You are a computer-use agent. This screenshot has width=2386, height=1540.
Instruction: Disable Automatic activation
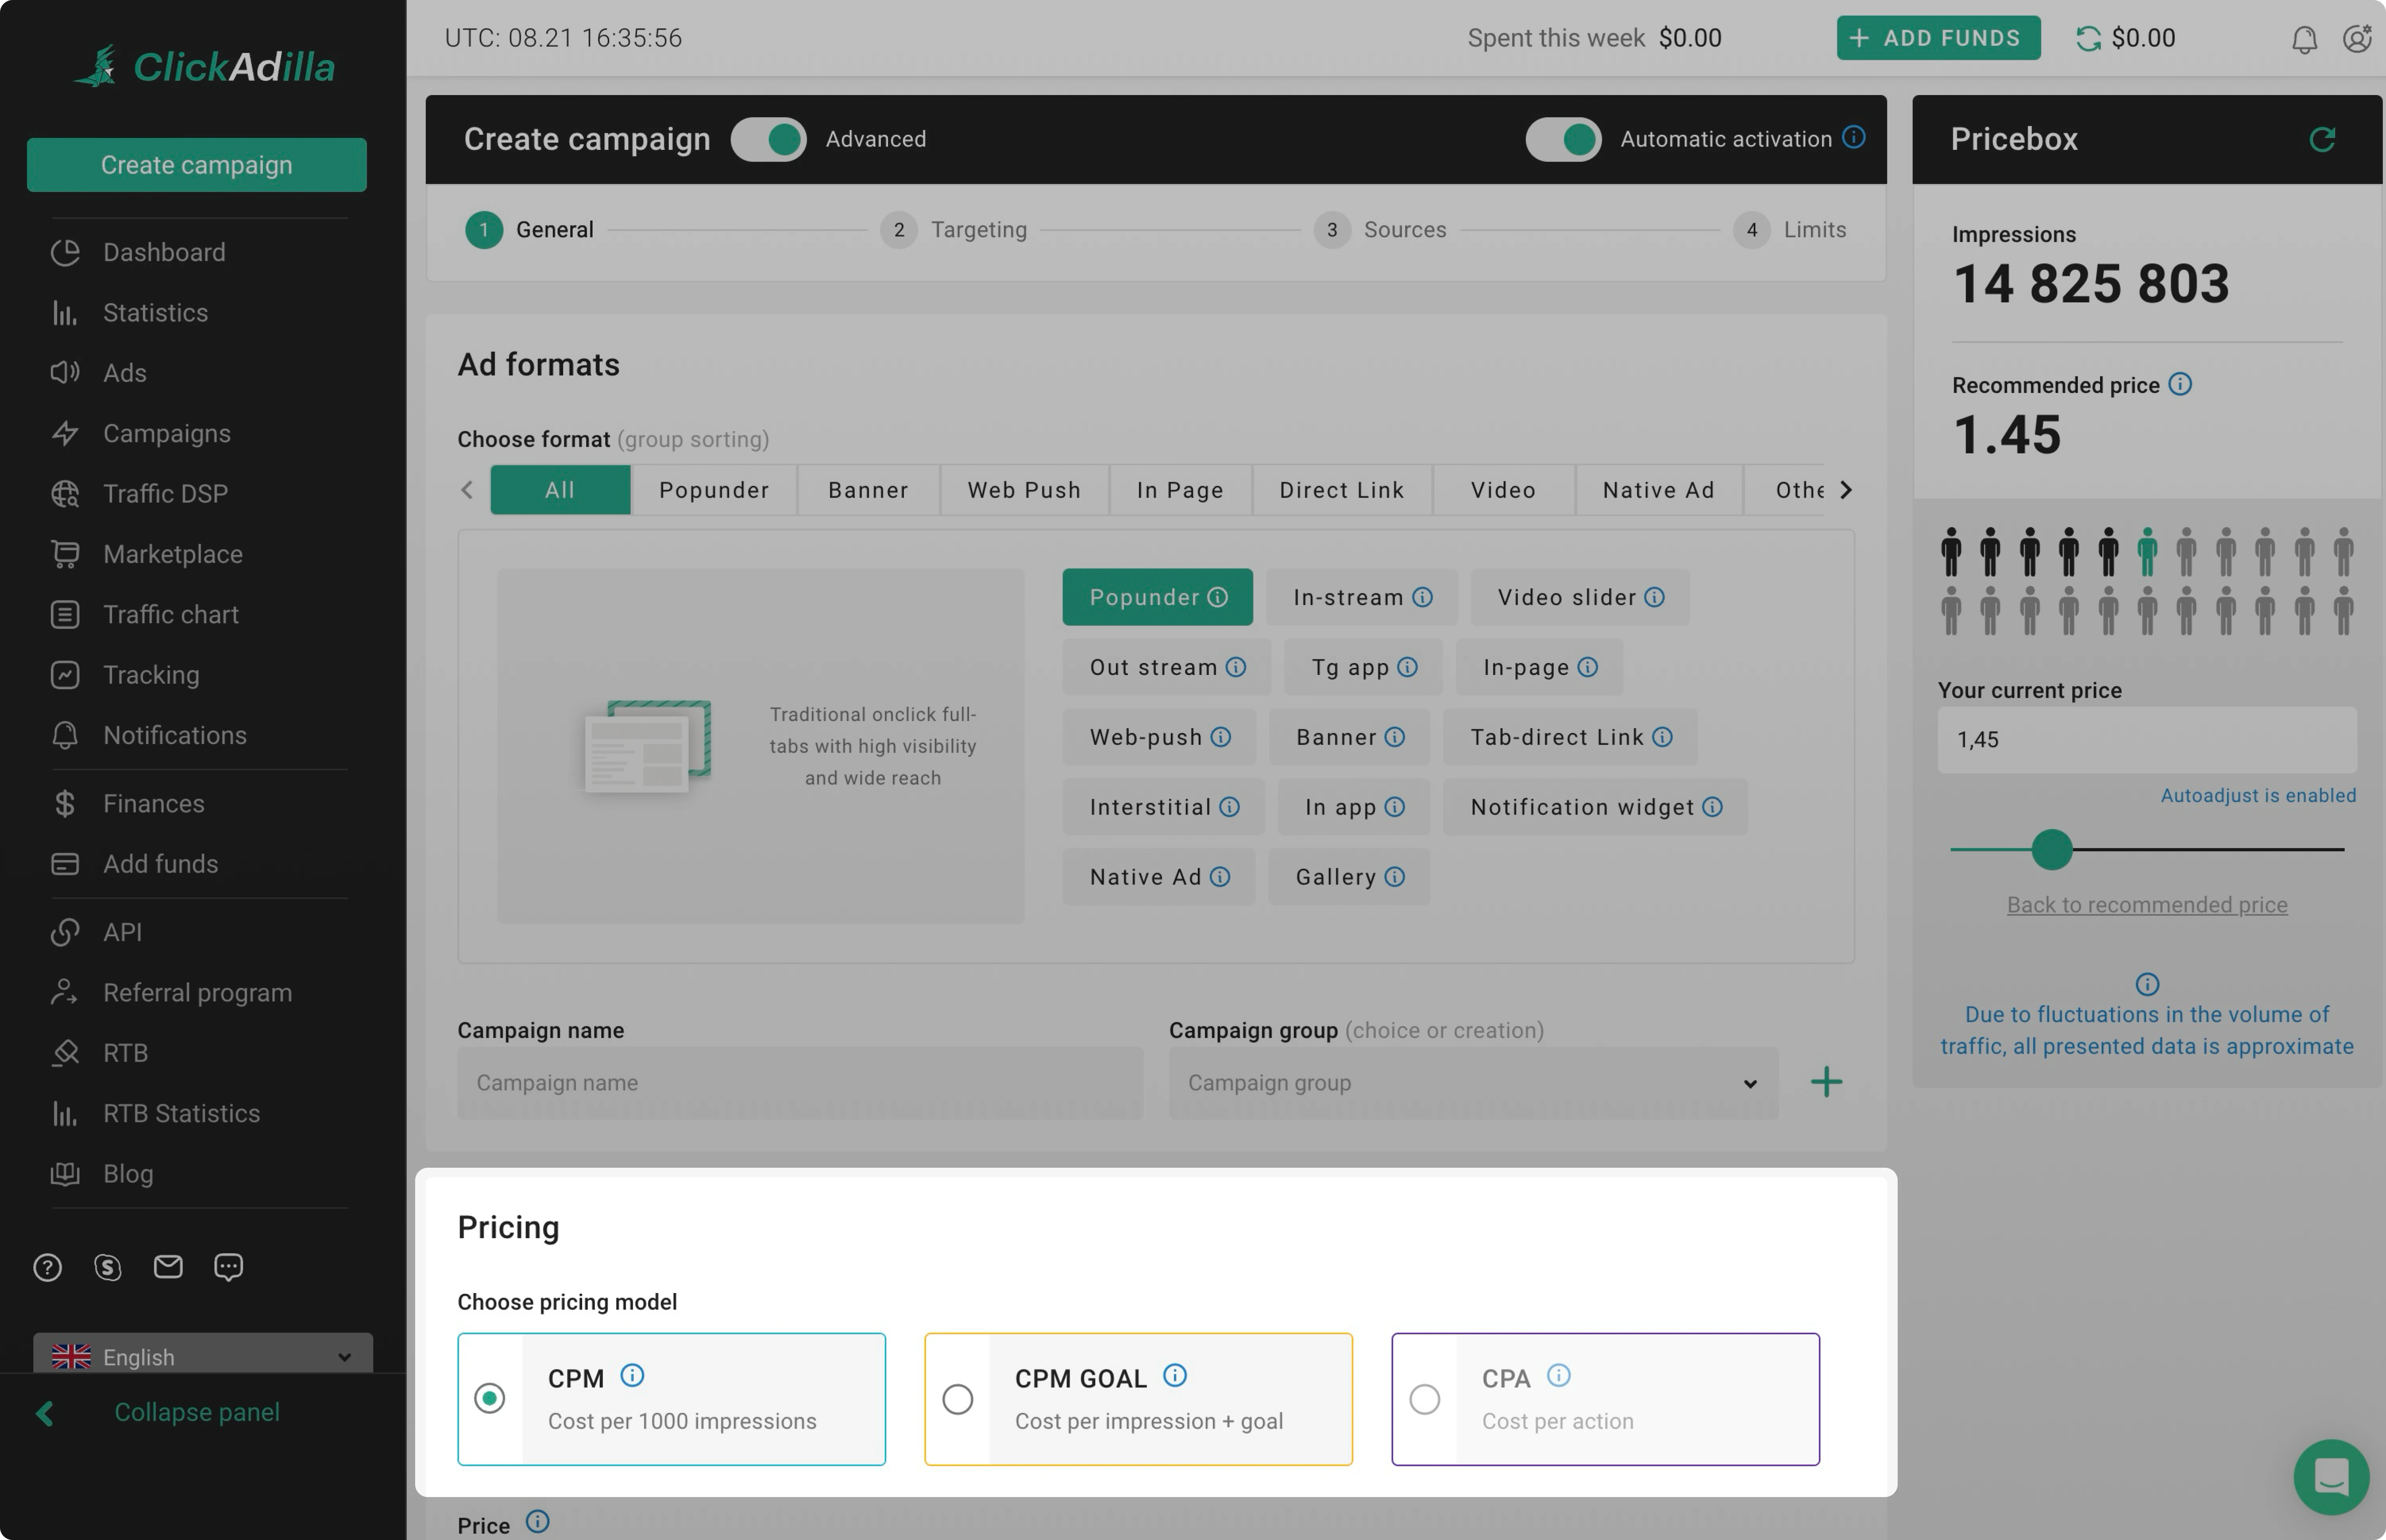(x=1562, y=139)
